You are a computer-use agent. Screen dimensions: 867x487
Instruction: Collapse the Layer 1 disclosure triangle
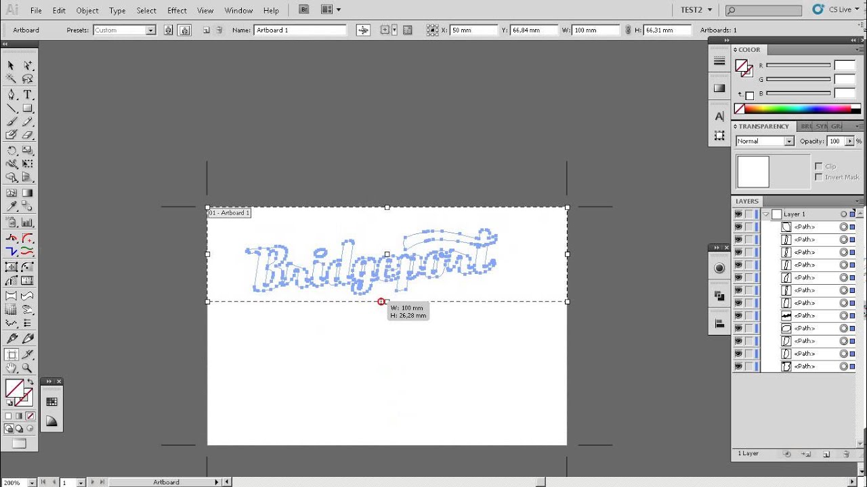click(765, 214)
